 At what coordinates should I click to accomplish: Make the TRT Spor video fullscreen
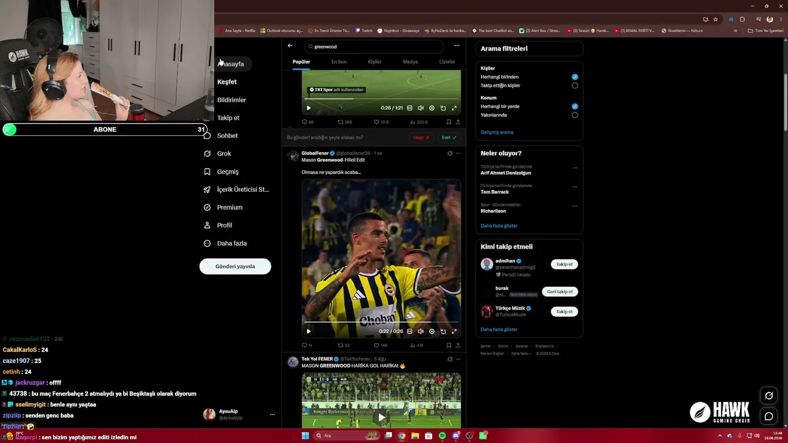[454, 108]
